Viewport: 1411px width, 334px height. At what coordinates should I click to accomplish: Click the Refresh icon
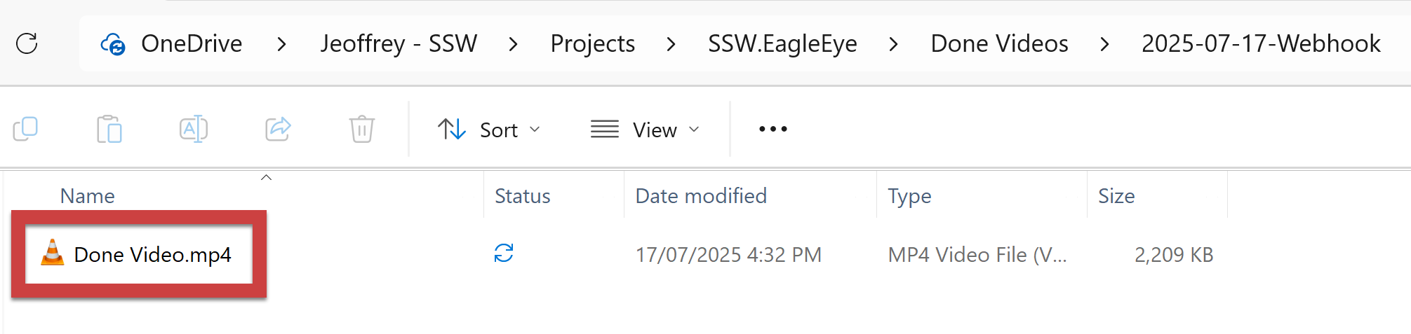pyautogui.click(x=27, y=43)
